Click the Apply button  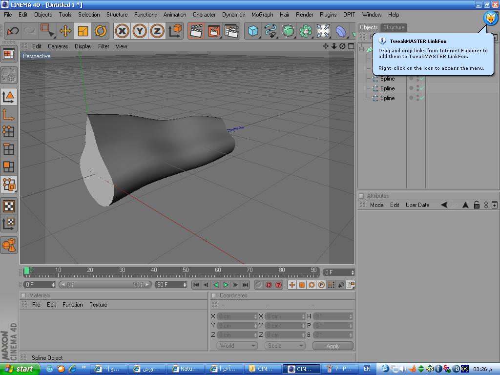(x=333, y=346)
